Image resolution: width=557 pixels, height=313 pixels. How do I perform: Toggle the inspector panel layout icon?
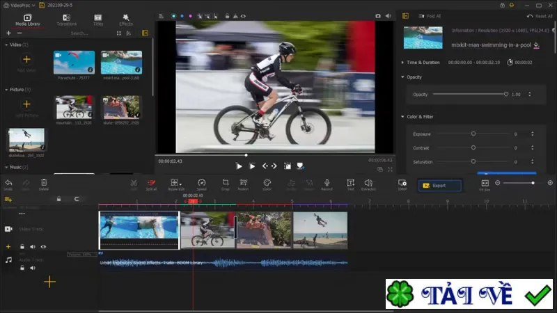(405, 16)
